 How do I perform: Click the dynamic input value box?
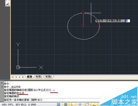click(x=128, y=21)
